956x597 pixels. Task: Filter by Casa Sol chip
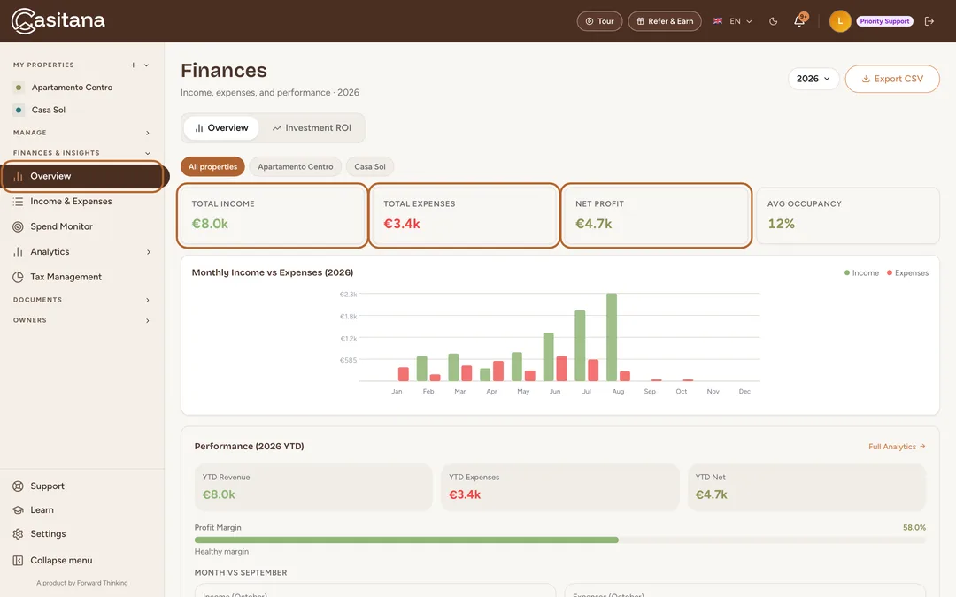click(x=370, y=166)
